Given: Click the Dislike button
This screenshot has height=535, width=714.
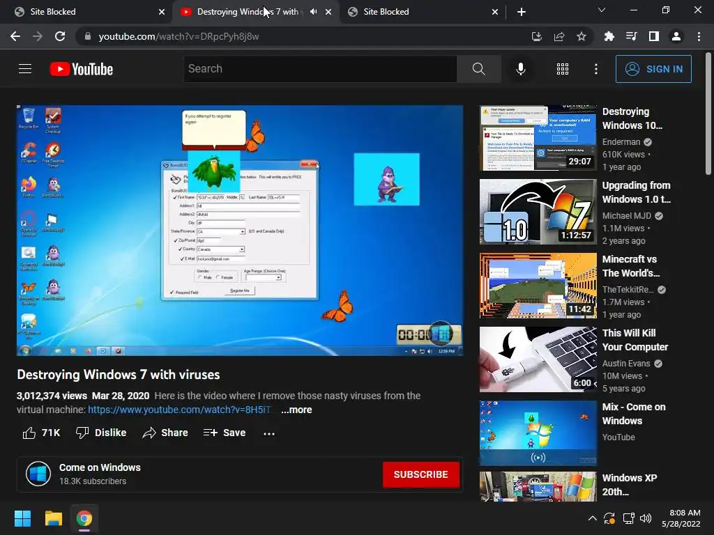Looking at the screenshot, I should point(101,433).
